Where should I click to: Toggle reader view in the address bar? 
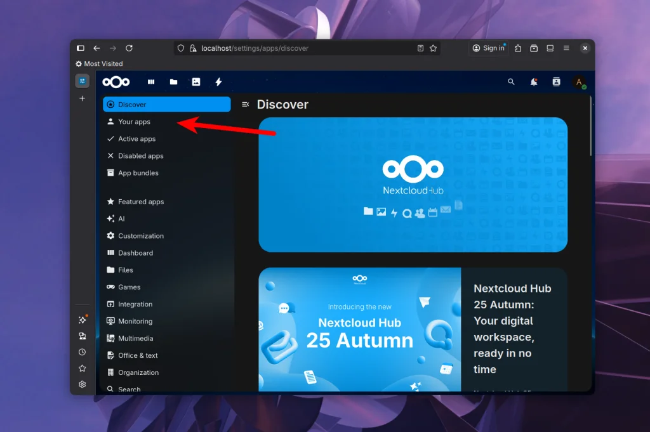pyautogui.click(x=420, y=48)
